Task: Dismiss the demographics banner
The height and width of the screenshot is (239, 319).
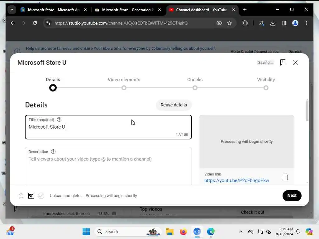Action: (295, 51)
